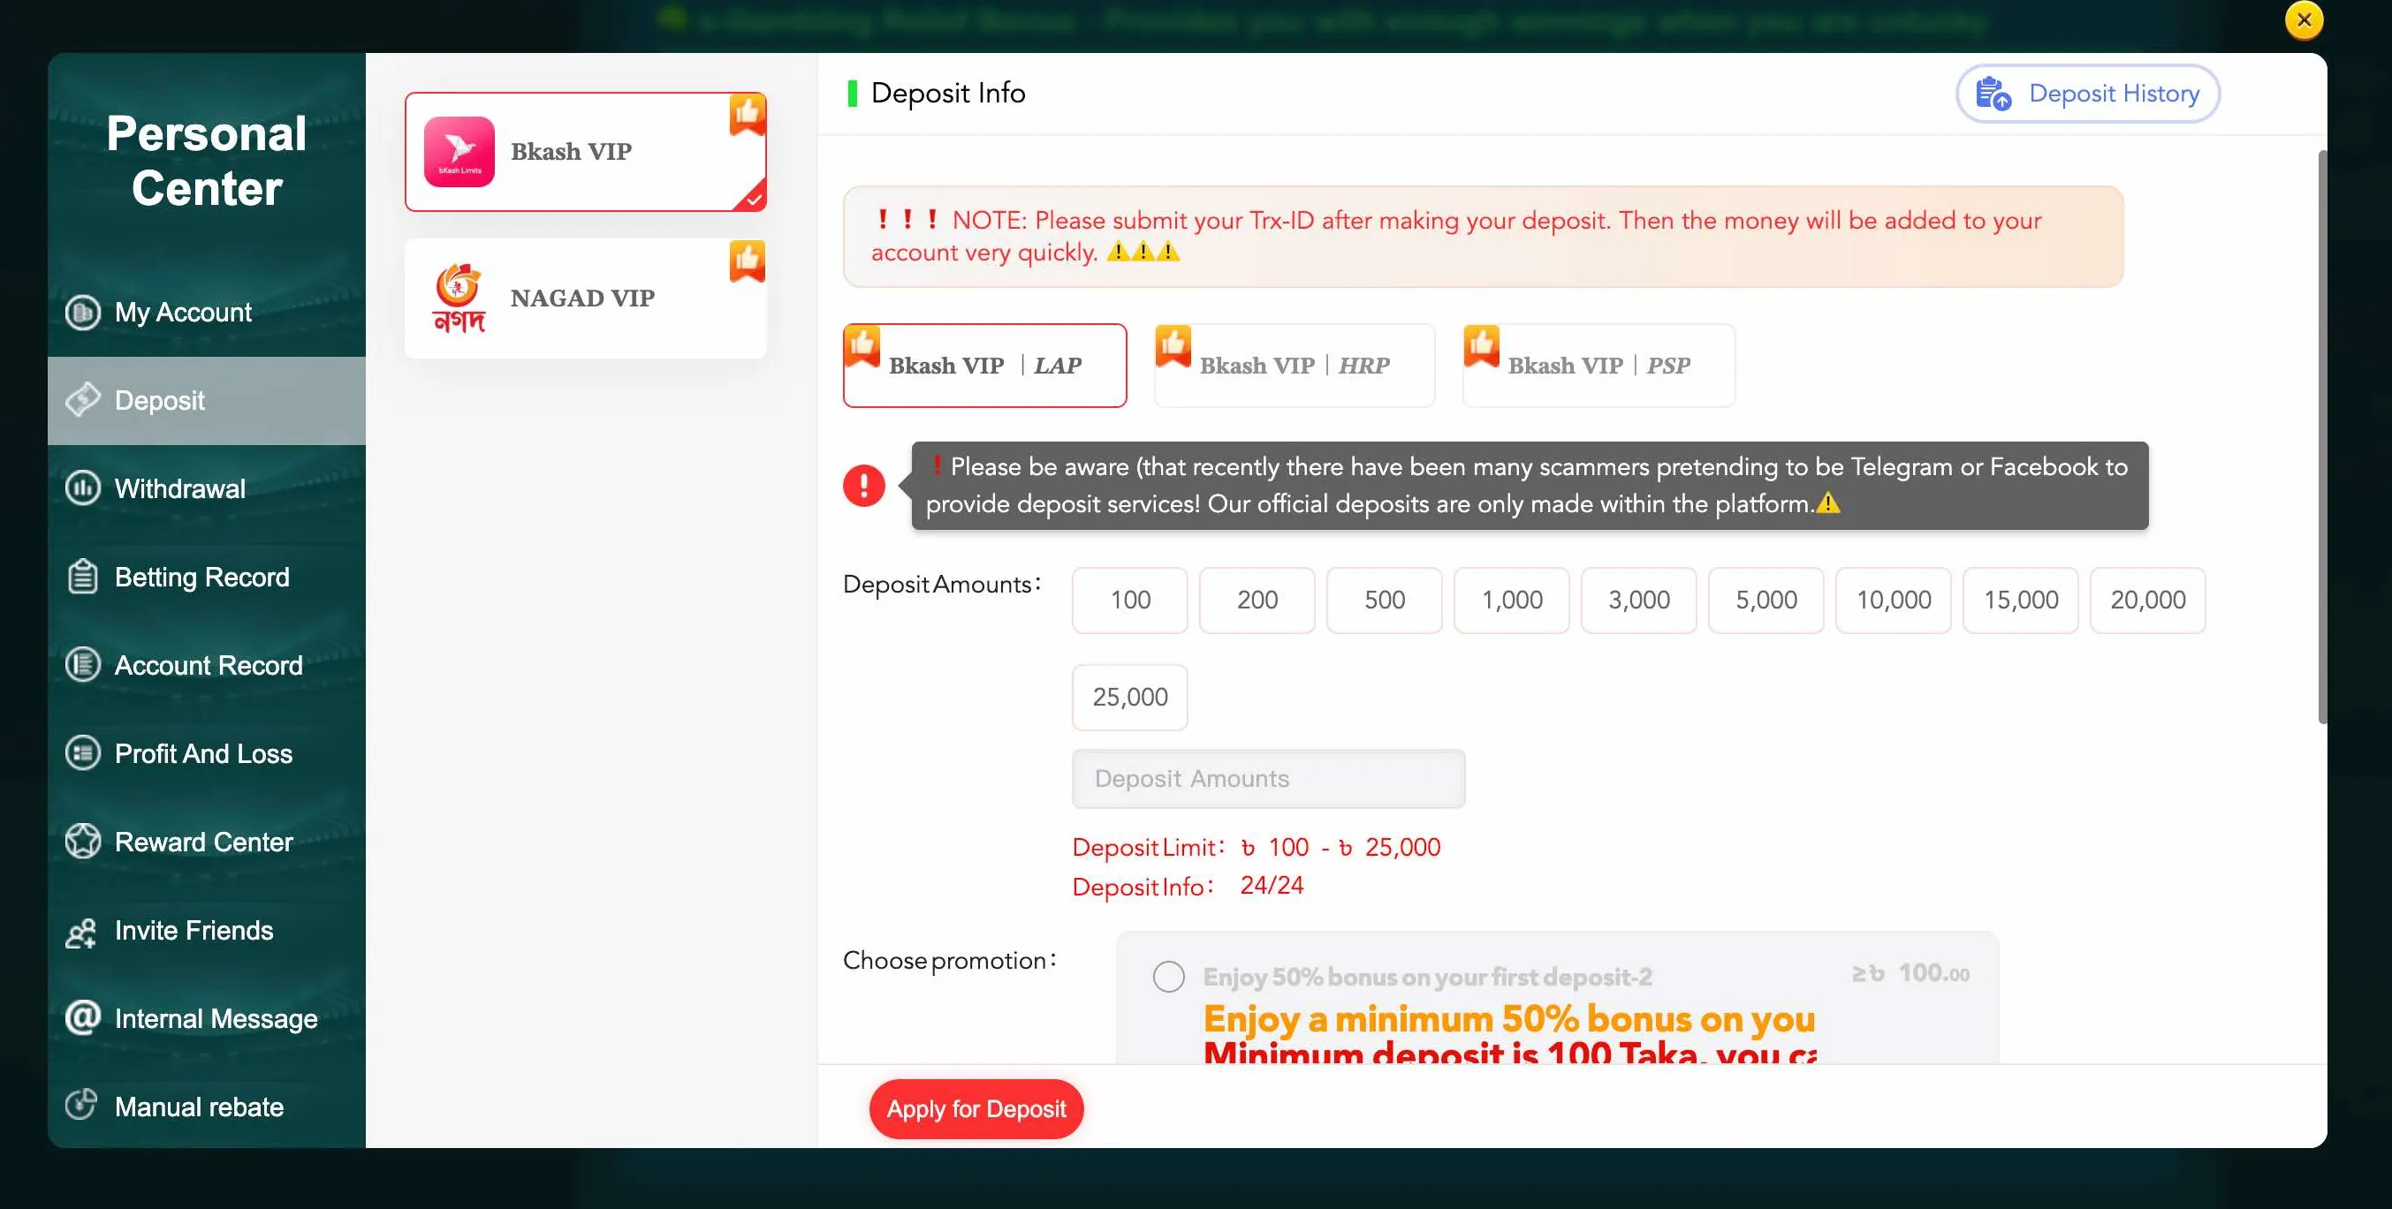This screenshot has height=1209, width=2392.
Task: Click the Profit And Loss icon
Action: [x=83, y=752]
